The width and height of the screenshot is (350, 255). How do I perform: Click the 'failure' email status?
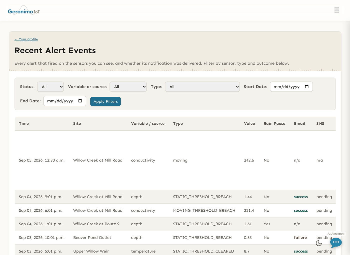click(x=300, y=238)
